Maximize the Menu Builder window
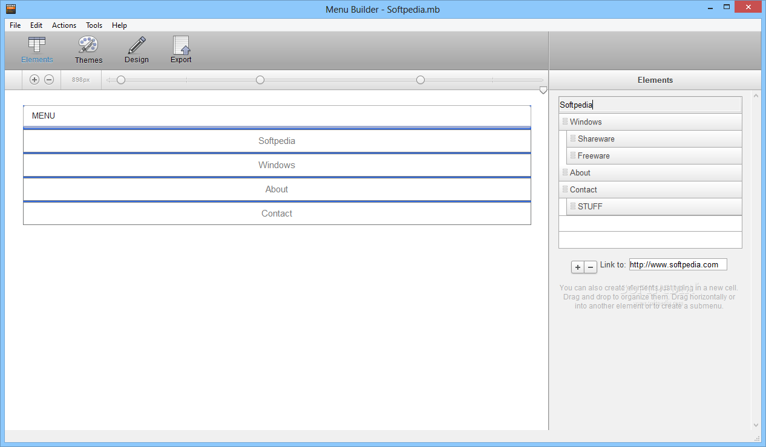The height and width of the screenshot is (447, 766). [x=727, y=7]
